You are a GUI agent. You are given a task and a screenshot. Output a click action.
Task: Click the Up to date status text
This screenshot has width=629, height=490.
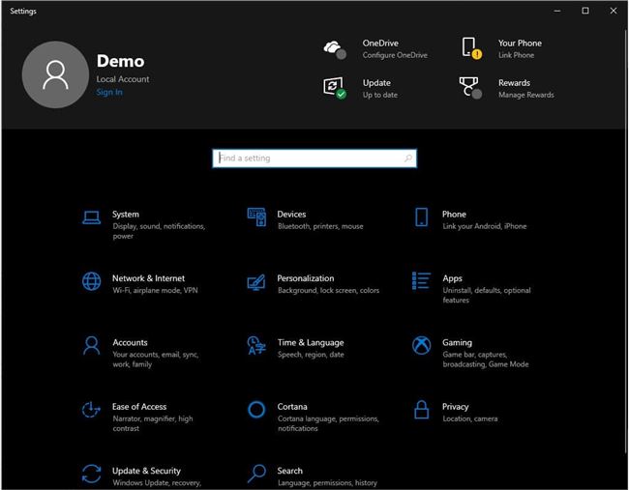point(380,95)
